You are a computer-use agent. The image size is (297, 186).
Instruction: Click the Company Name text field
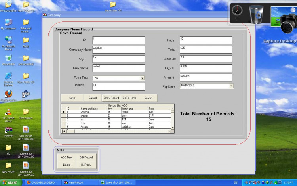[x=118, y=50]
